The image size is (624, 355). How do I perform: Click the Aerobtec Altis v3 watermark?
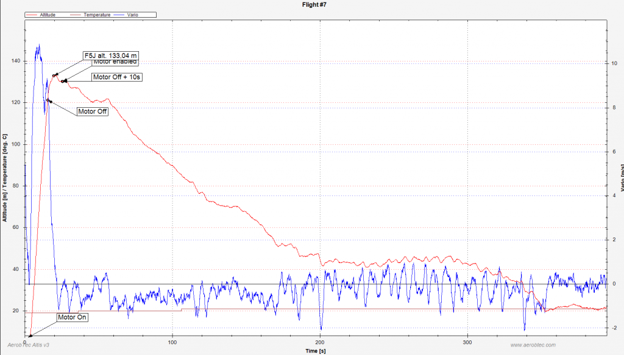point(29,345)
